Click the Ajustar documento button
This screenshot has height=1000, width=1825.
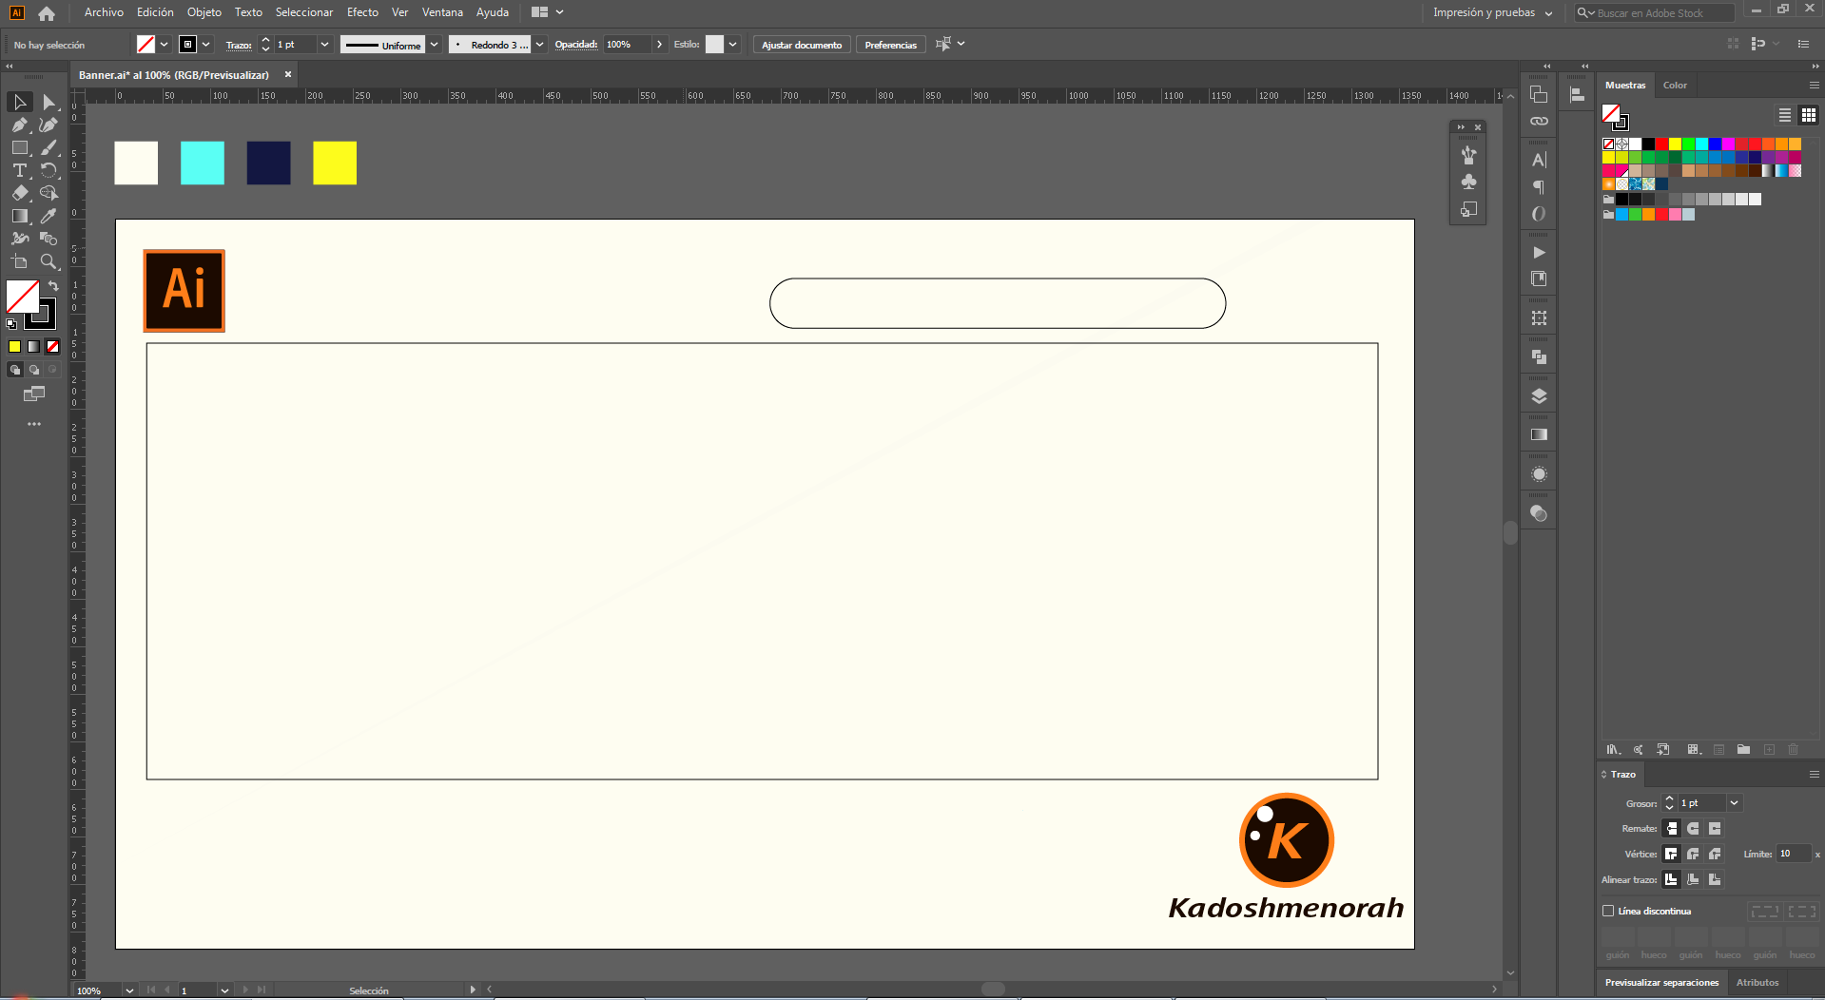(802, 45)
